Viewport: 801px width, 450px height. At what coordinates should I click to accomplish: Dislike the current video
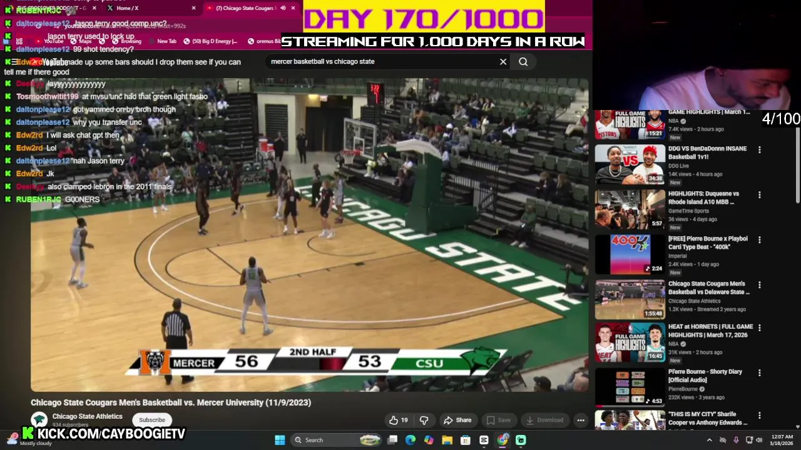click(424, 420)
